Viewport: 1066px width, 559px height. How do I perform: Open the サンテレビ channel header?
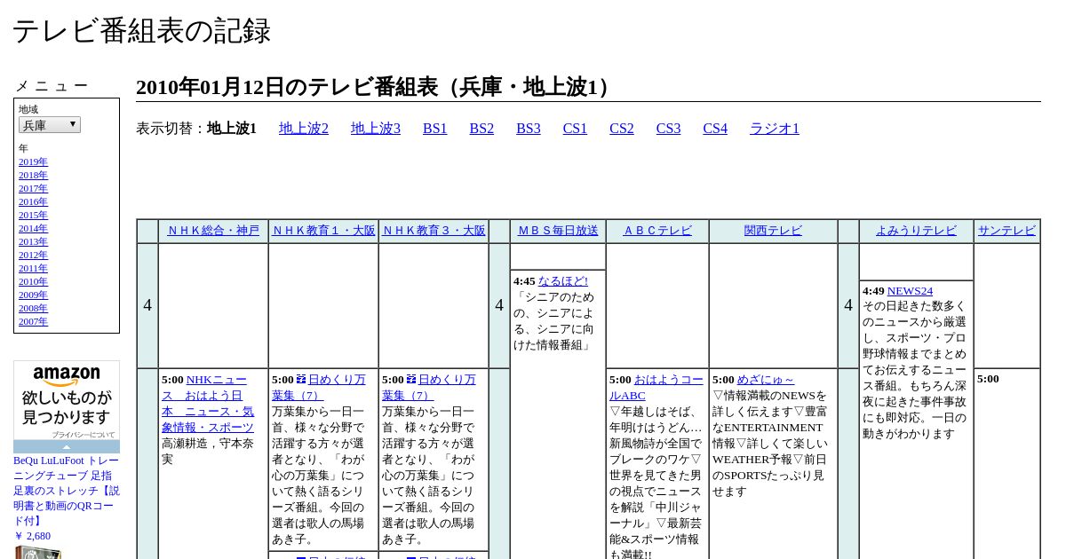1006,231
